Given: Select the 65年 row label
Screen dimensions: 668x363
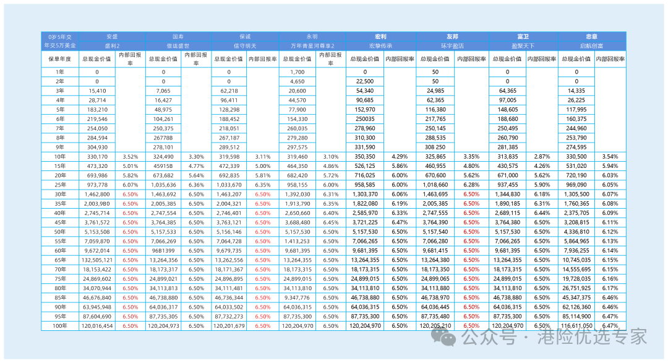Looking at the screenshot, I should 60,260.
